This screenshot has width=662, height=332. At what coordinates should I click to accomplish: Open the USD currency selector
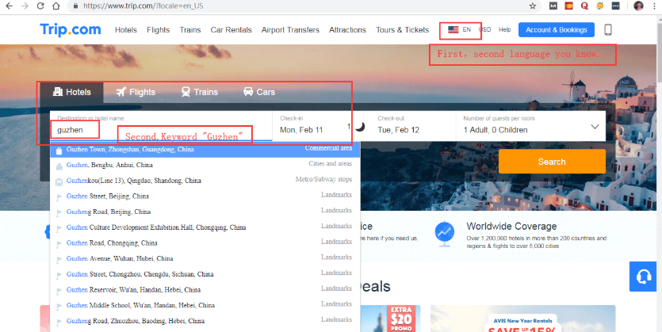(484, 30)
